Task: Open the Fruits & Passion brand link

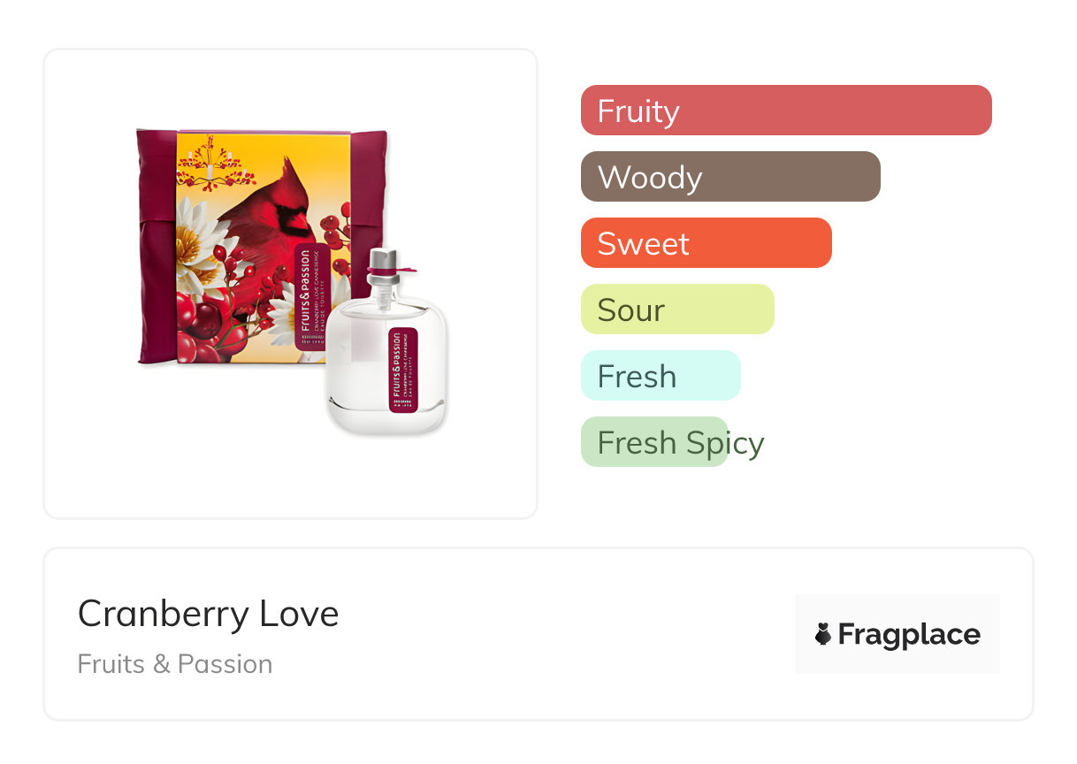Action: coord(175,664)
